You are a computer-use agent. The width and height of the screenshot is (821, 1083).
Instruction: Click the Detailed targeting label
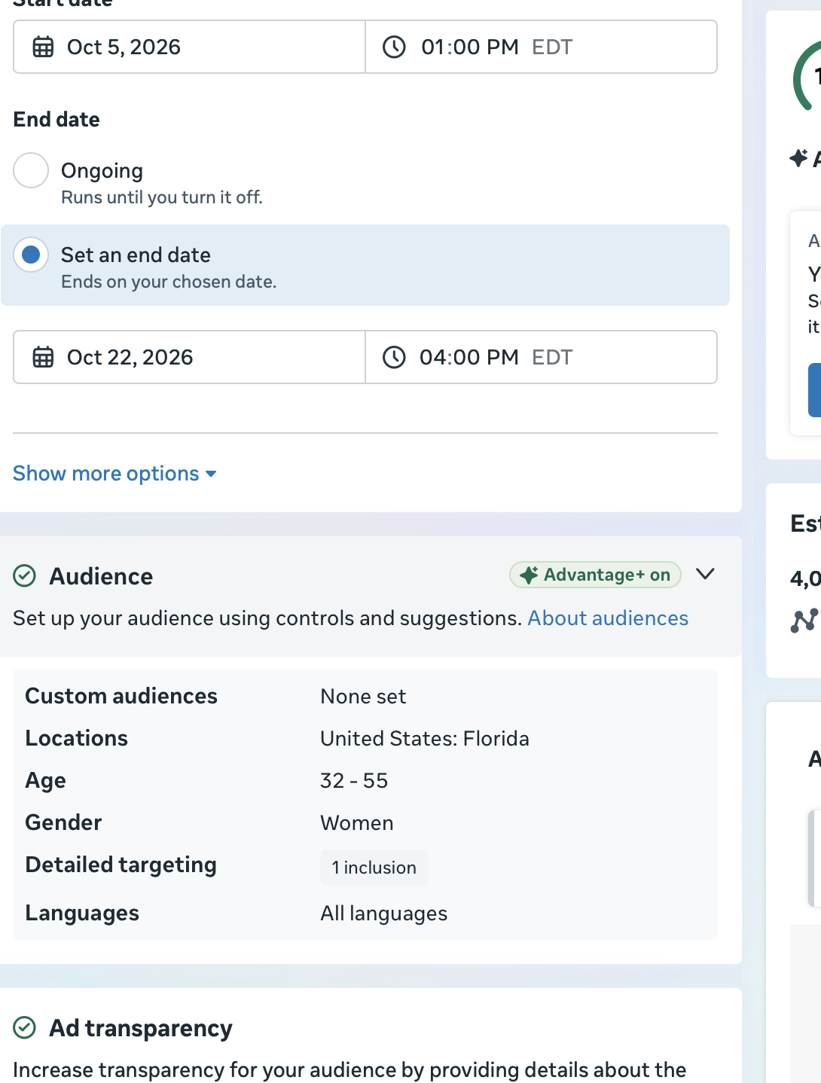[121, 865]
